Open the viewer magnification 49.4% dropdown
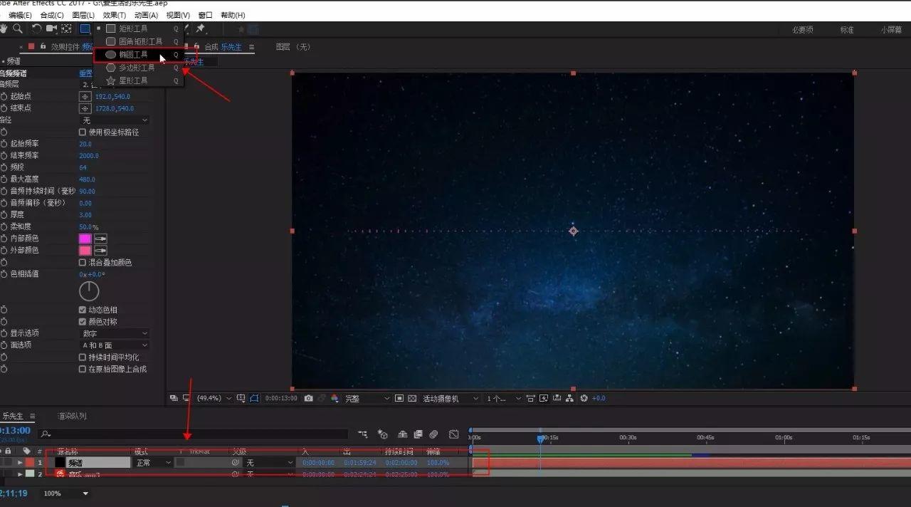The height and width of the screenshot is (507, 911). pos(214,398)
